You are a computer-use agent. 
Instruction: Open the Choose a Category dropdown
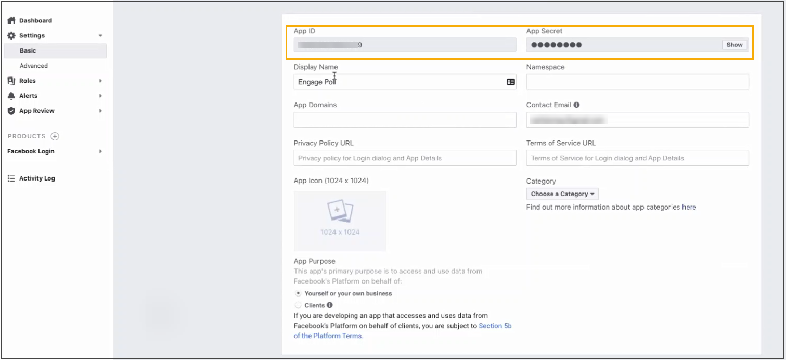pyautogui.click(x=562, y=194)
